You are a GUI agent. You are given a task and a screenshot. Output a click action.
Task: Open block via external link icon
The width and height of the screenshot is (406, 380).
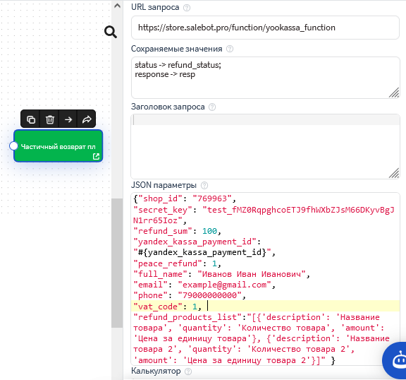[x=96, y=156]
